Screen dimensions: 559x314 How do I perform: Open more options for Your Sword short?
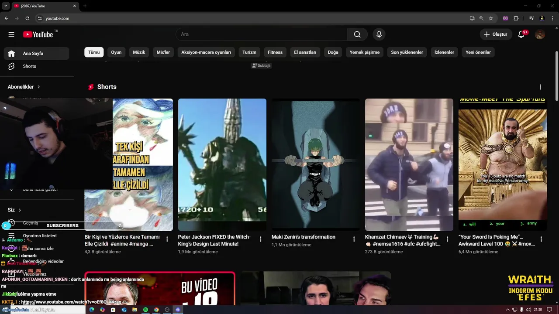pyautogui.click(x=541, y=239)
